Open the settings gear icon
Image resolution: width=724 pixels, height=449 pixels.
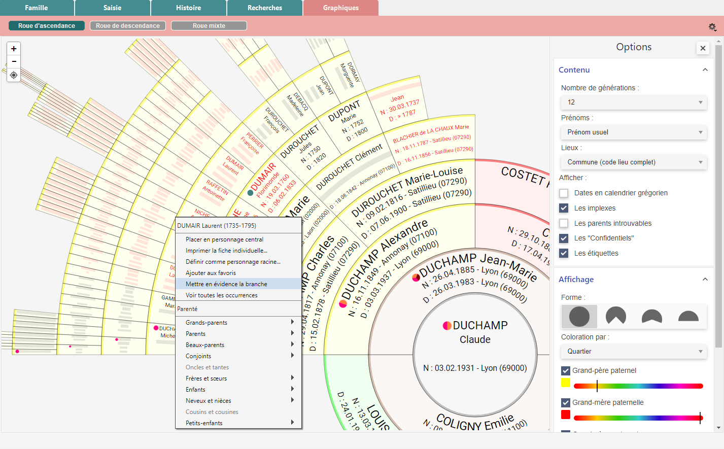[x=712, y=27]
